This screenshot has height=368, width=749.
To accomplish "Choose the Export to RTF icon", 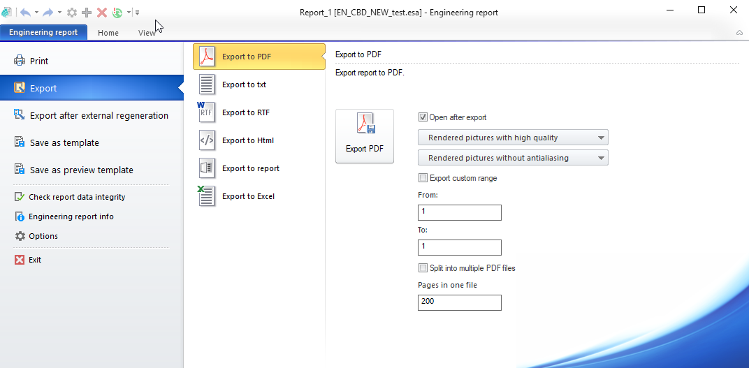I will tap(206, 112).
